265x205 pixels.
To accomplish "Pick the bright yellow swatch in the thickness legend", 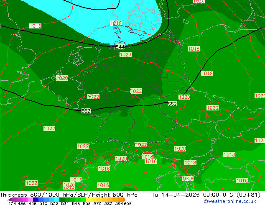I will 89,200.
